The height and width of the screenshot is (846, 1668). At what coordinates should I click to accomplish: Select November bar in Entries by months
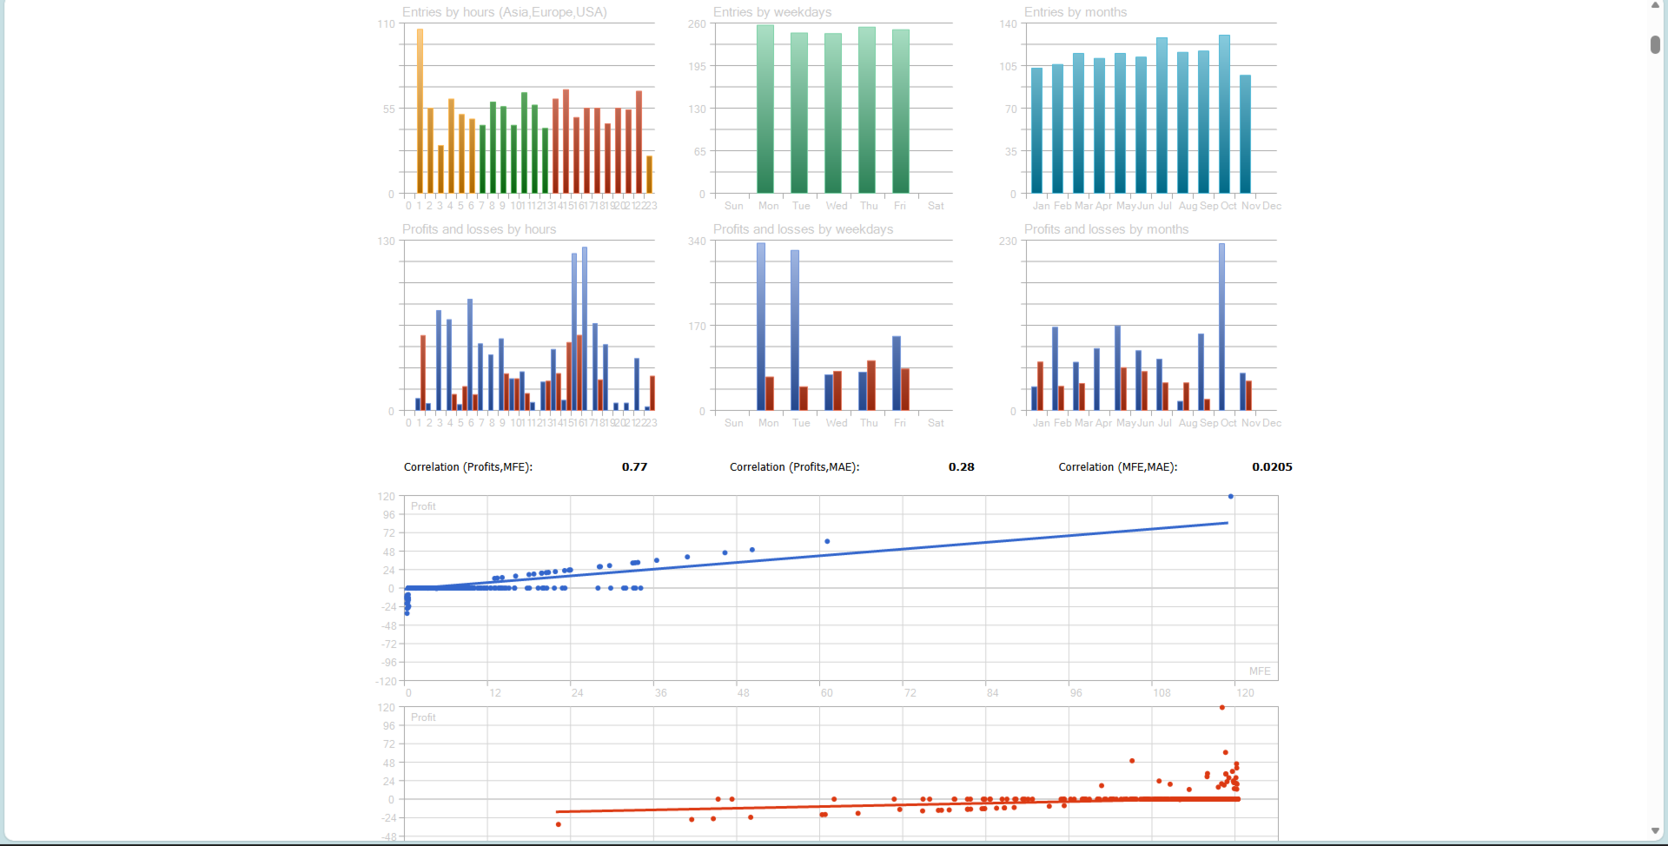(x=1245, y=135)
